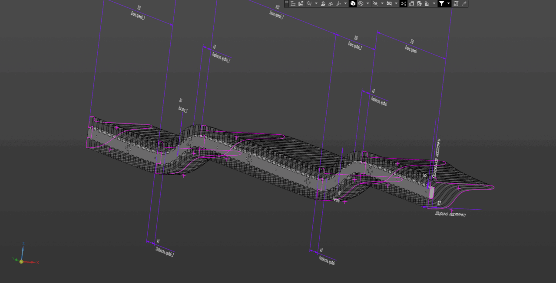Click the icon left of the eyedropper
This screenshot has height=283, width=556.
[x=456, y=3]
